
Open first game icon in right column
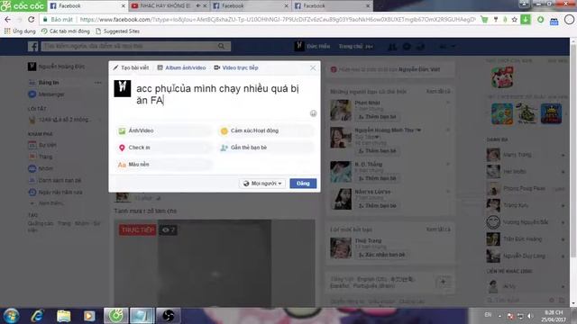click(502, 77)
